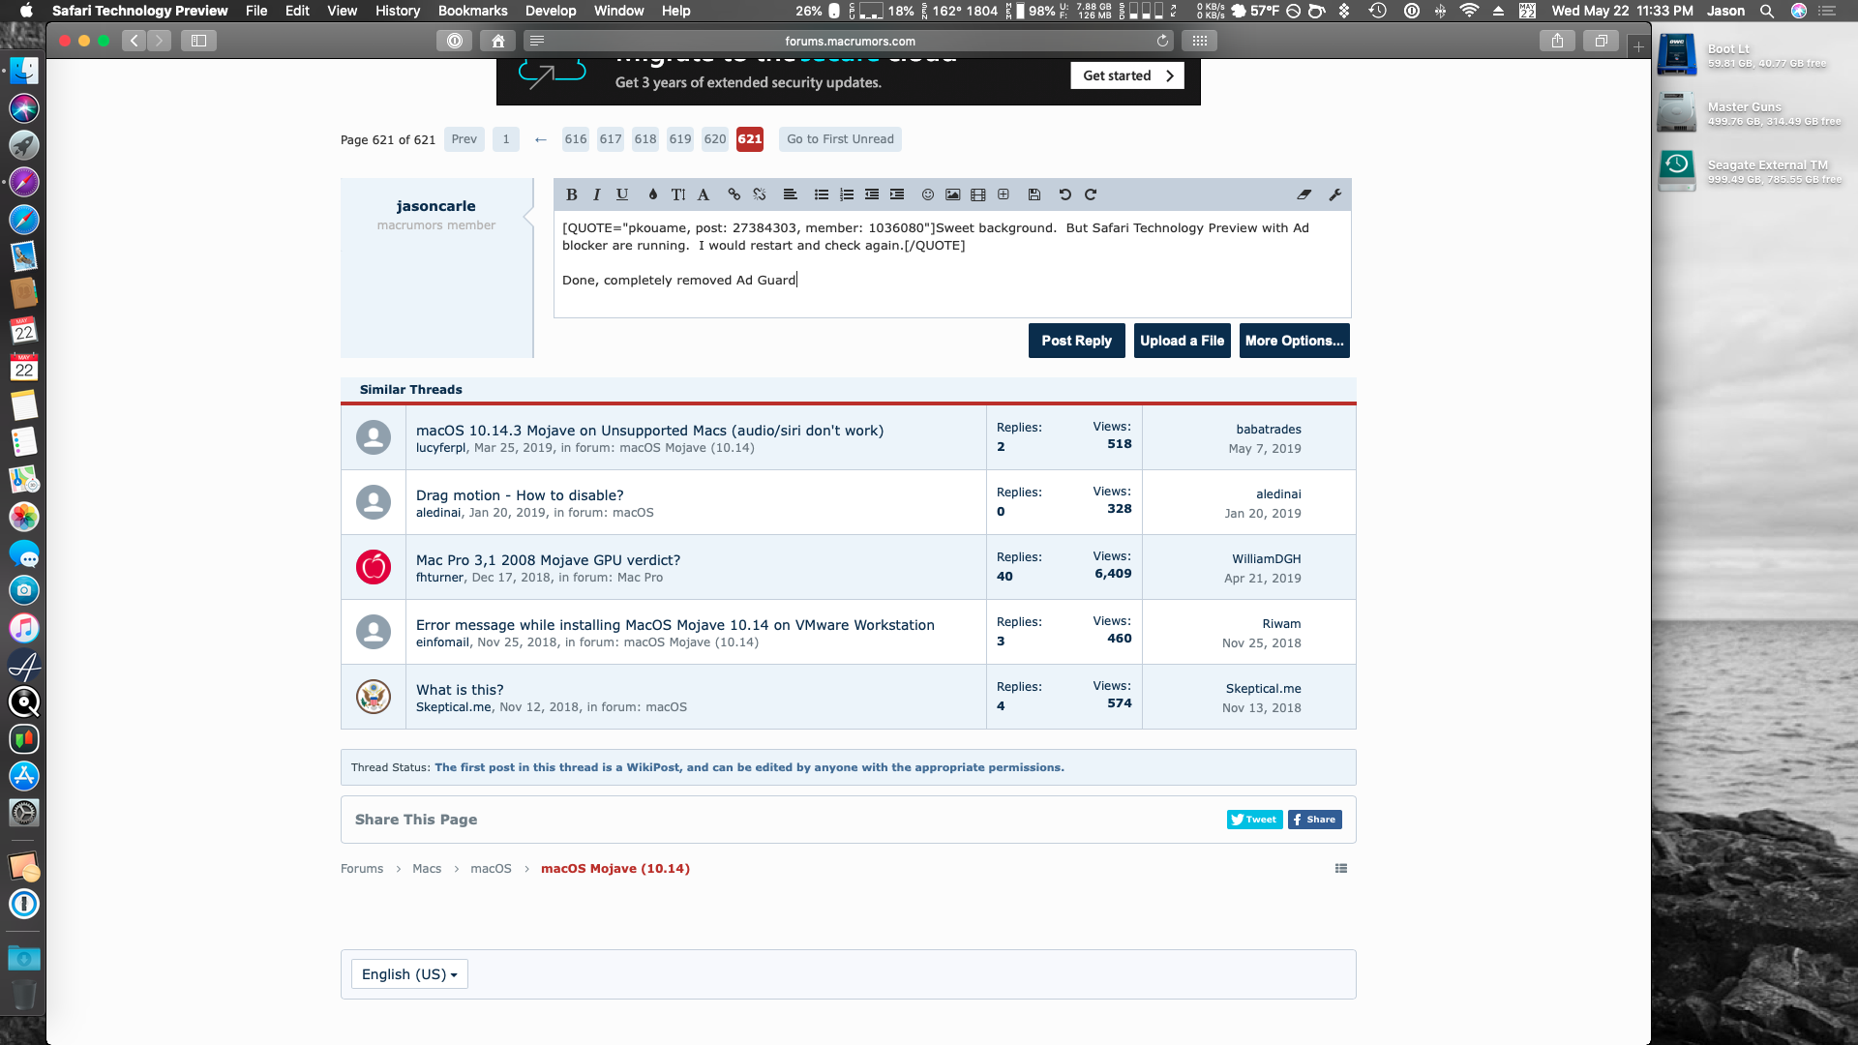Open Safari share button

1557,41
